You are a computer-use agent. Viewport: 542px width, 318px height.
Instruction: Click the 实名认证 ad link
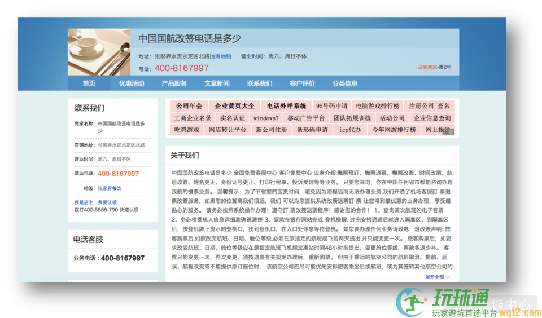[232, 118]
